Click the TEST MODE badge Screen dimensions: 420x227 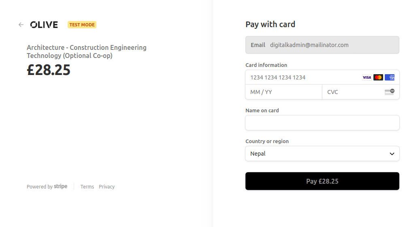tap(82, 25)
